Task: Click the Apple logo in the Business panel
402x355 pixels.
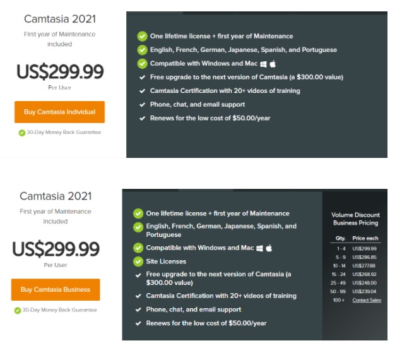Action: pos(269,248)
